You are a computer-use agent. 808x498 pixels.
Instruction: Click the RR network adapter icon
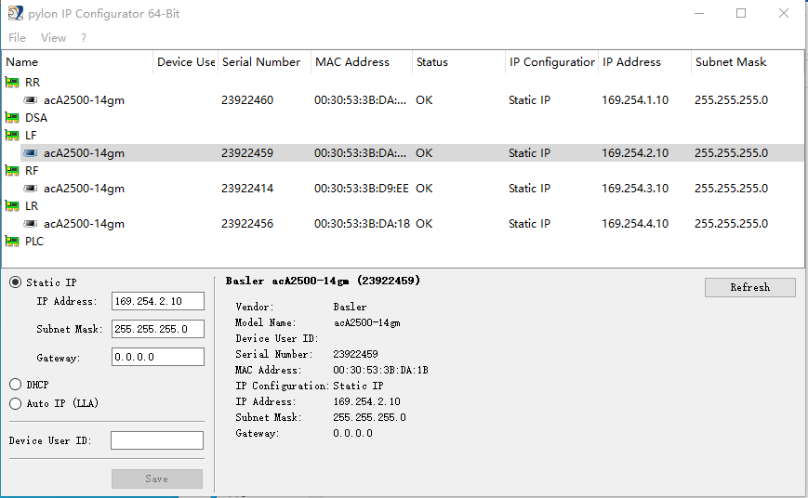click(x=12, y=83)
